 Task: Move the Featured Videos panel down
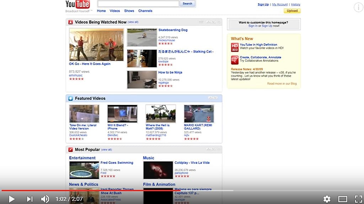214,98
